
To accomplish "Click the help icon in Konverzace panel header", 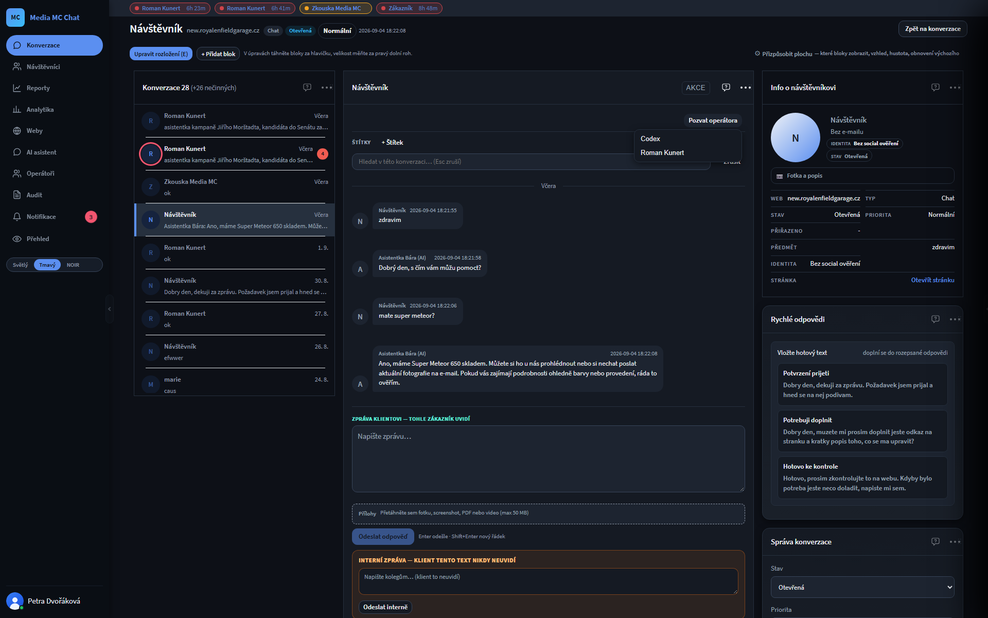I will (x=307, y=88).
